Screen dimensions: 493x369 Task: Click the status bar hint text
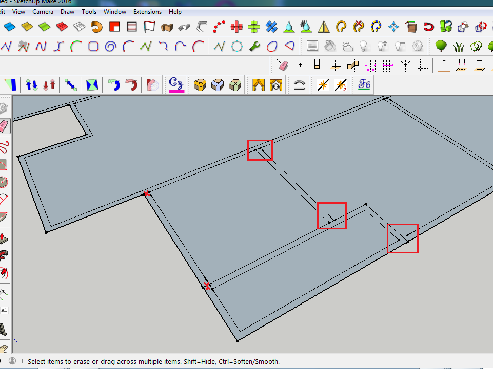tap(153, 361)
